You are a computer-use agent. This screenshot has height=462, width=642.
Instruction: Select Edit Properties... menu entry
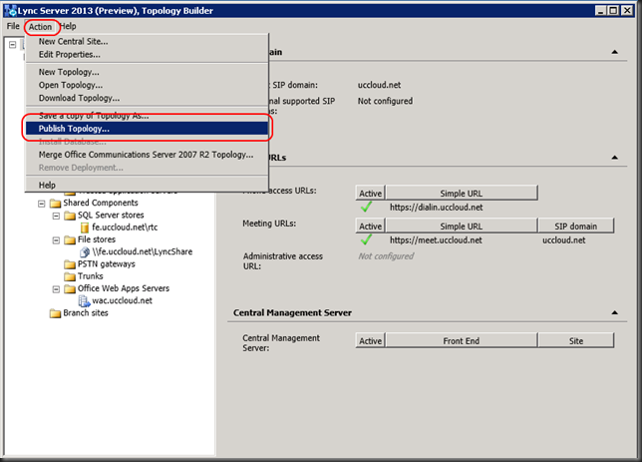click(147, 55)
